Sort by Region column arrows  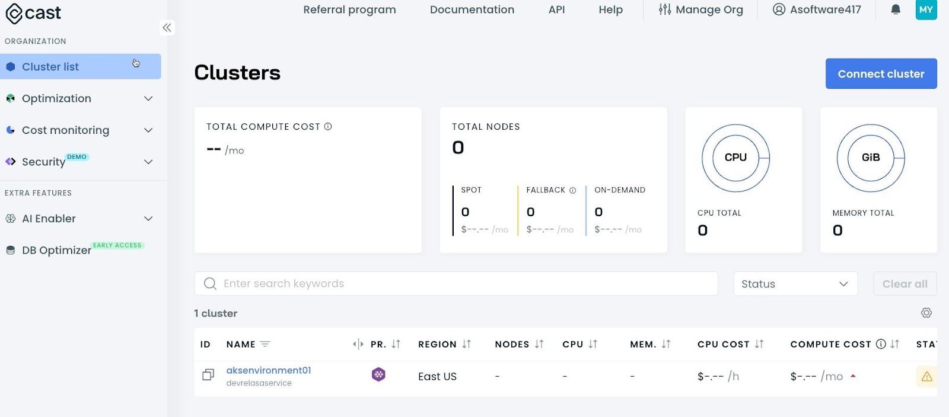pos(467,344)
